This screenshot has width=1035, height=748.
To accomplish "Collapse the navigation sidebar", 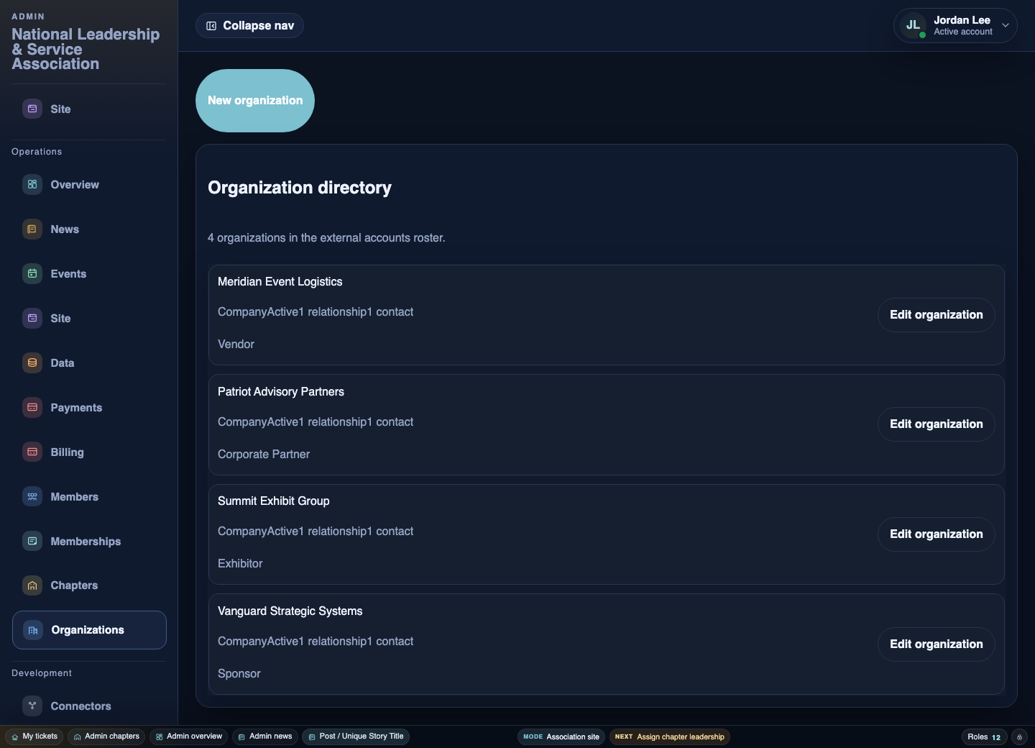I will tap(249, 26).
